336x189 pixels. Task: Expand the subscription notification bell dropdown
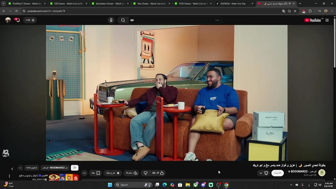click(263, 173)
